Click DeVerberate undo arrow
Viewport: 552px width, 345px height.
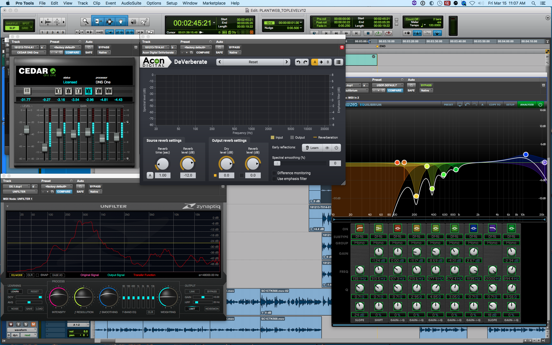298,62
